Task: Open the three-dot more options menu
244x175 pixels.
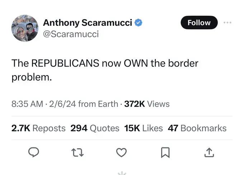Action: (x=227, y=23)
